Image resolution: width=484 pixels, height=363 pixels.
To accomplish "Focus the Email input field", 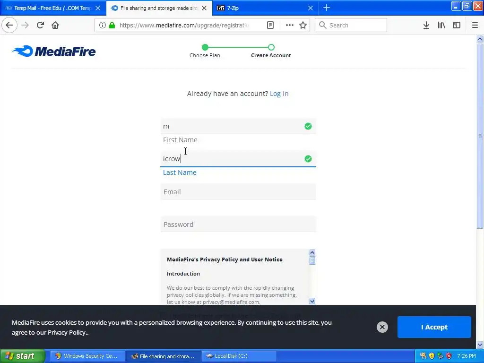I will [x=238, y=192].
